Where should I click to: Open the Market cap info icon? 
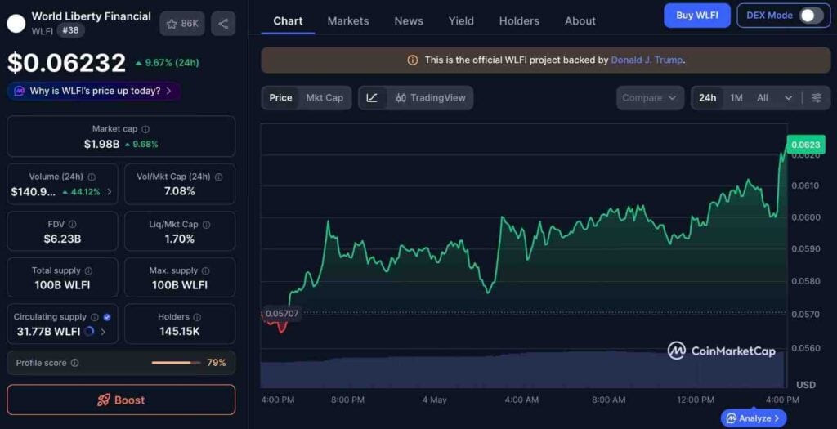145,129
